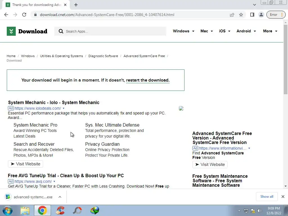Screen dimensions: 288x216
Task: Open Free System Maintenance Software ad title
Action: click(220, 181)
